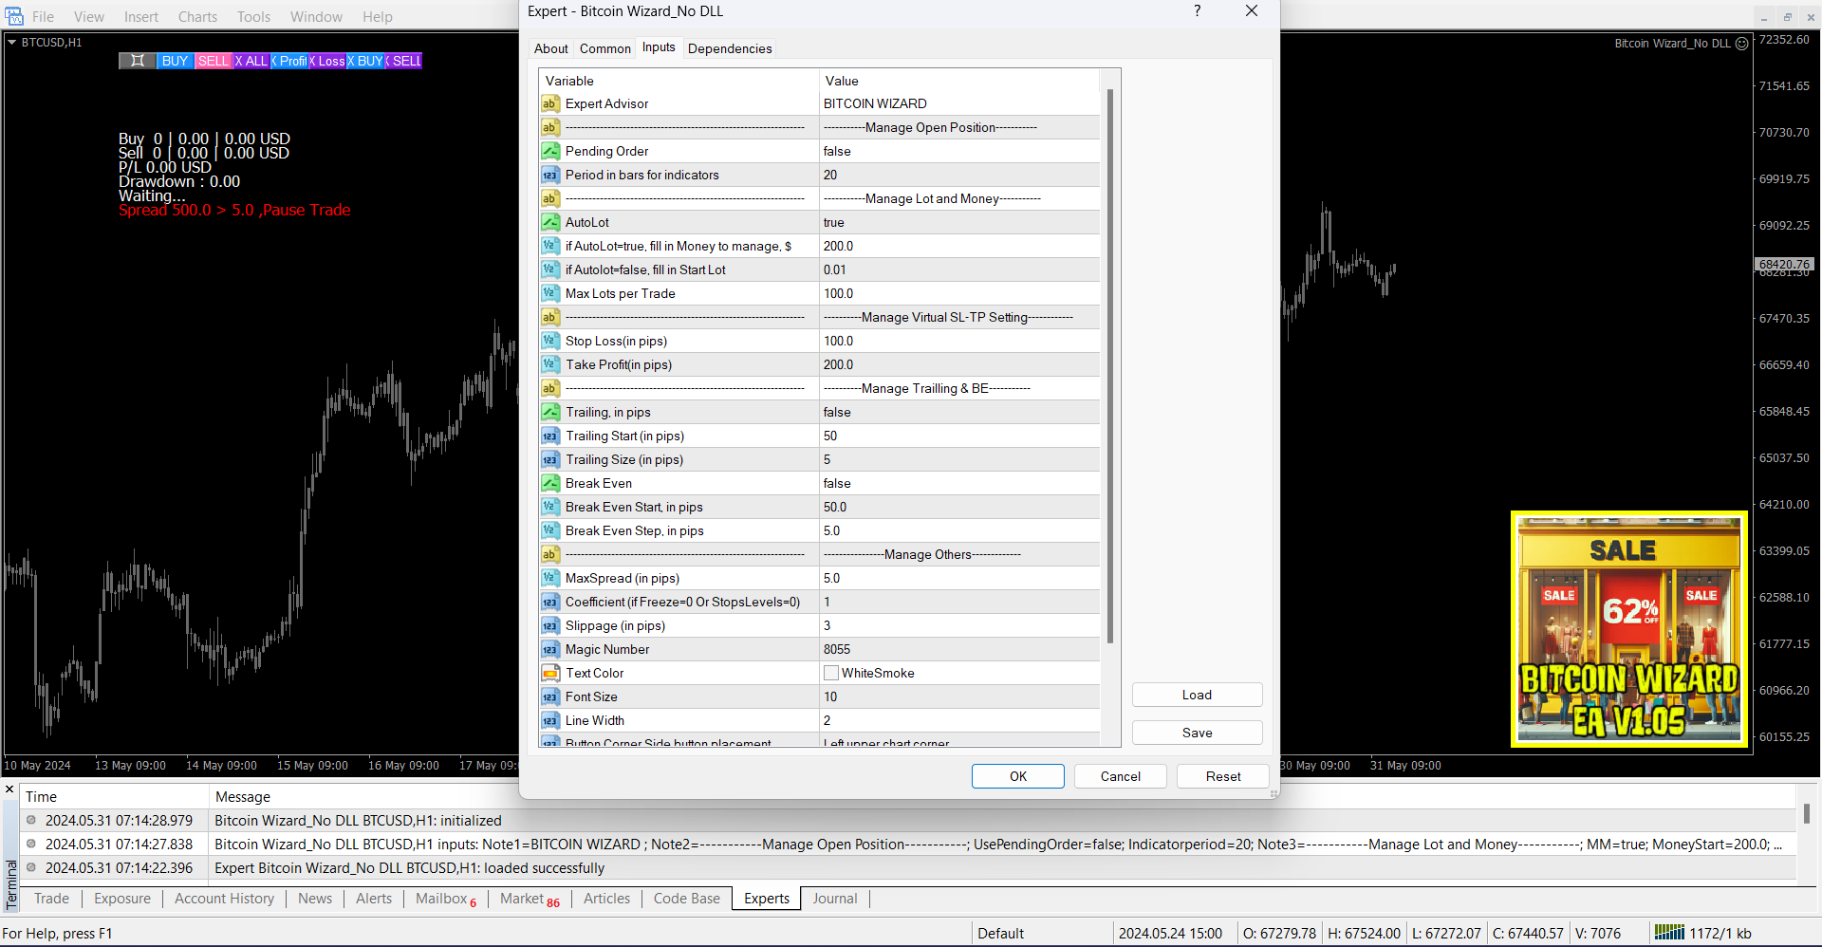This screenshot has height=947, width=1822.
Task: Open the Charts menu
Action: 197,16
